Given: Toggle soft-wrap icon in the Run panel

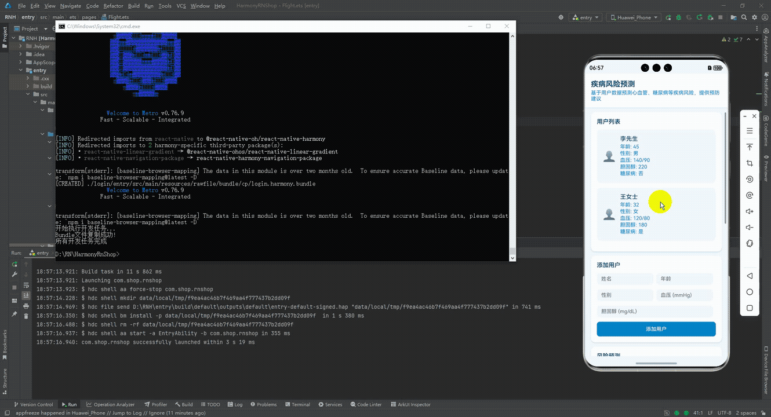Looking at the screenshot, I should (x=26, y=285).
